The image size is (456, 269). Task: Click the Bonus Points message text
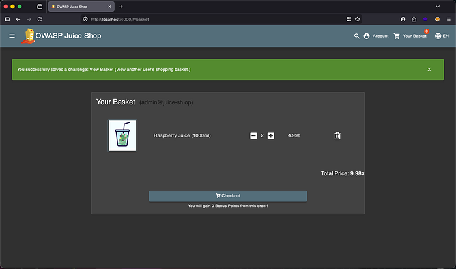[228, 206]
